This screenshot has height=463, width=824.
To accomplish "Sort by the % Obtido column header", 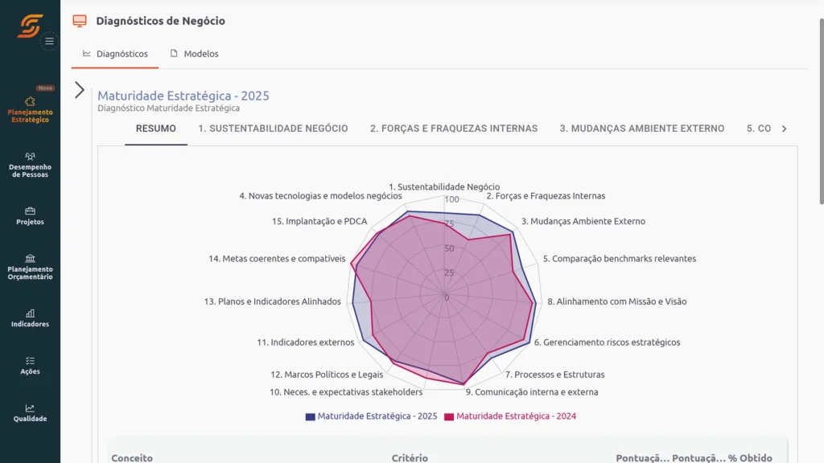I will tap(750, 457).
